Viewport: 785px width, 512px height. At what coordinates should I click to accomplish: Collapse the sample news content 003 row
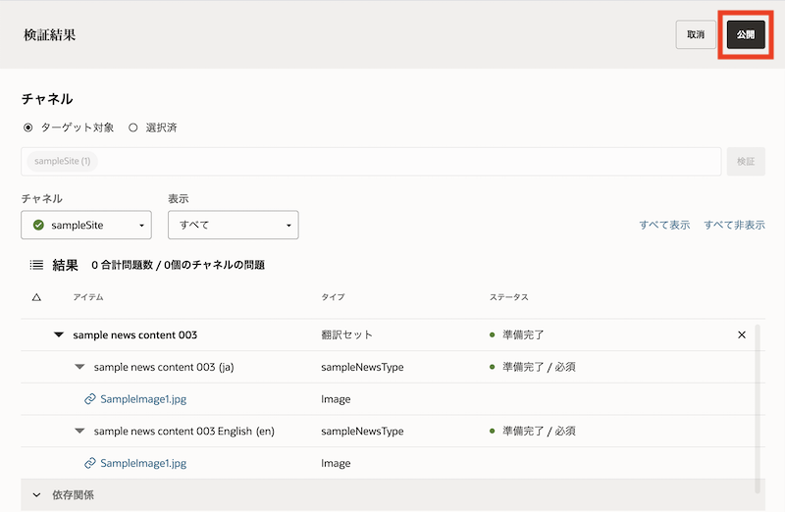coord(59,335)
